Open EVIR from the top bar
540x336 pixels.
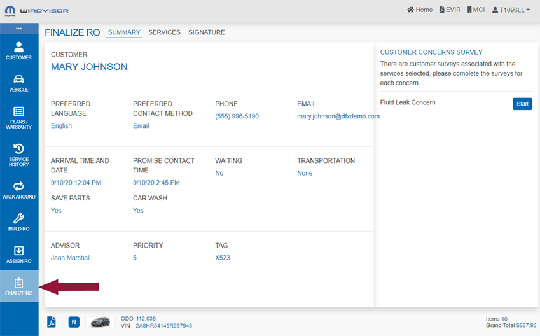click(x=450, y=10)
